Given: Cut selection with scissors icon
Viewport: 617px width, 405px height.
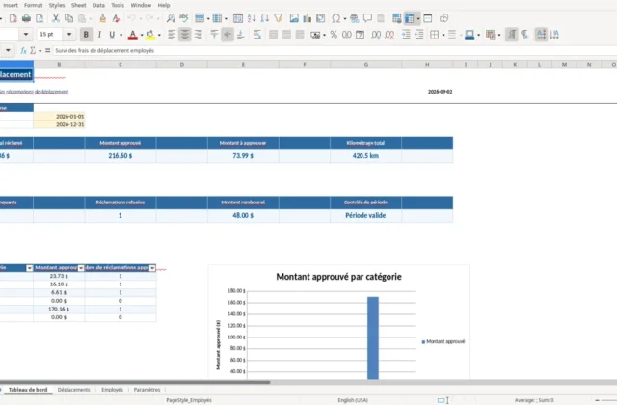Looking at the screenshot, I should pos(56,18).
